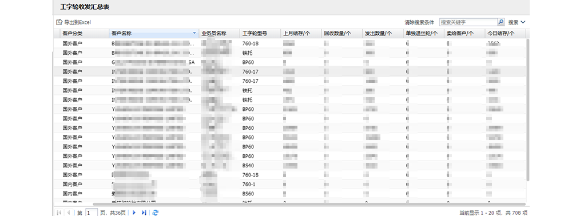Click the horizontal scrollbar under the table
This screenshot has width=572, height=216.
pyautogui.click(x=309, y=205)
